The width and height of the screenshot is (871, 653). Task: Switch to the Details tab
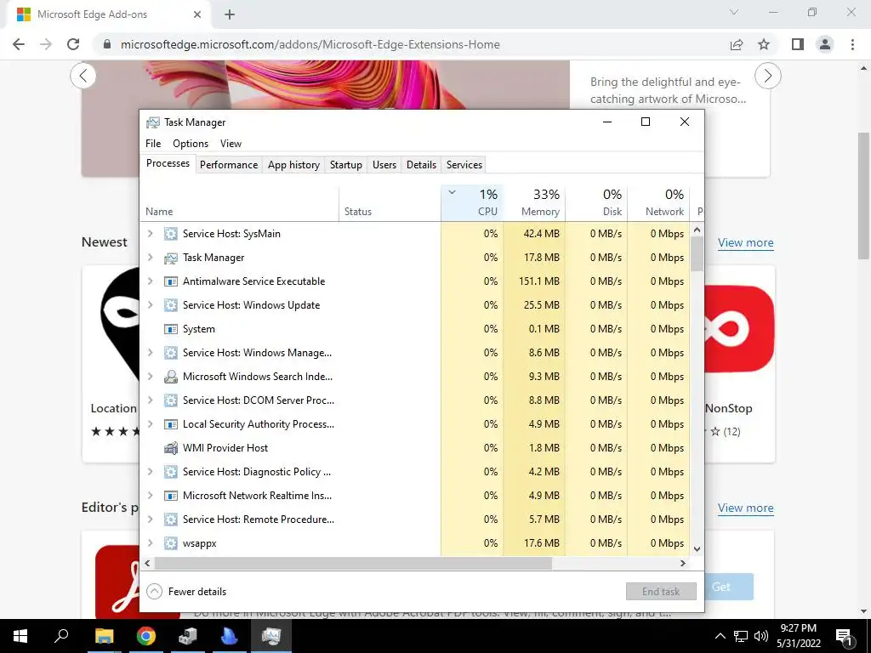click(x=422, y=165)
